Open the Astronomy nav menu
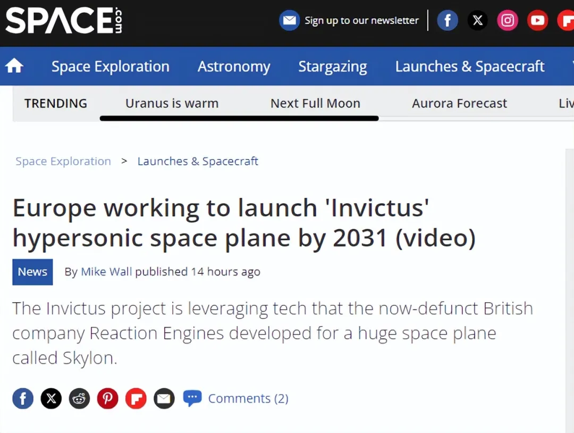 pos(234,66)
